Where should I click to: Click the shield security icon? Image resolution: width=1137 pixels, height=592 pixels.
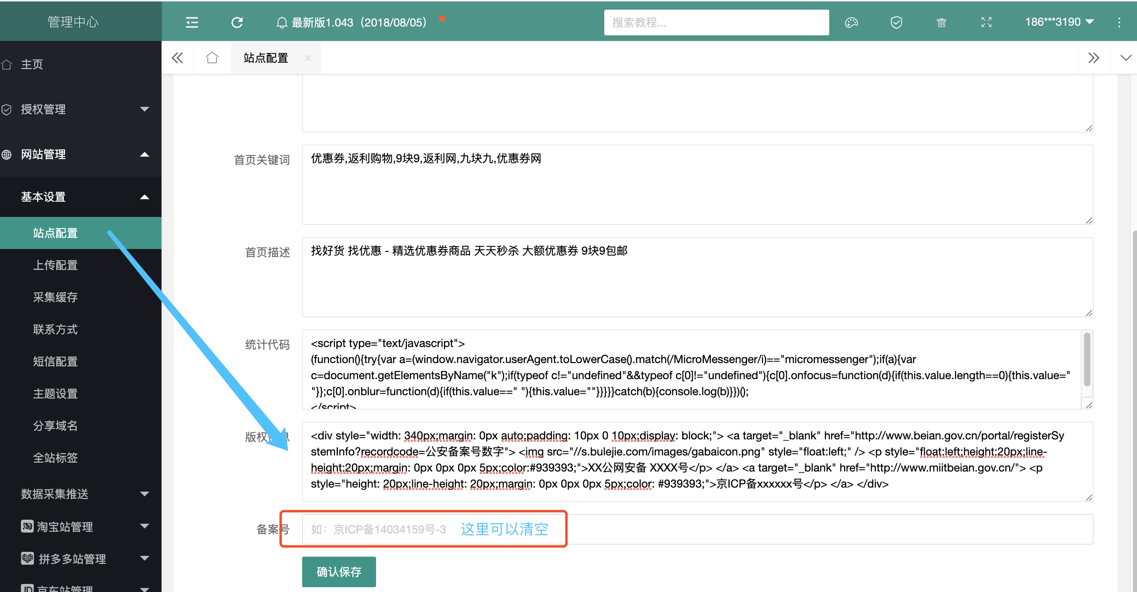click(896, 22)
